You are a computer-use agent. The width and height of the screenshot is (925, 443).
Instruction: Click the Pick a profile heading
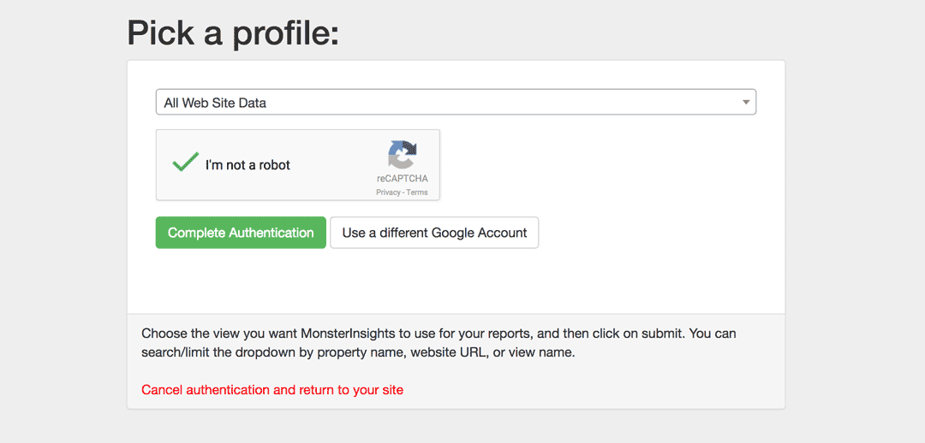233,33
